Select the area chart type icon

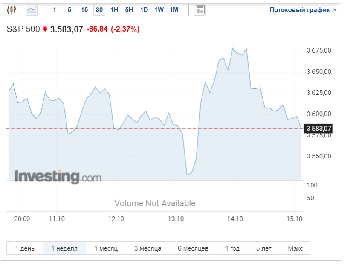tap(32, 10)
